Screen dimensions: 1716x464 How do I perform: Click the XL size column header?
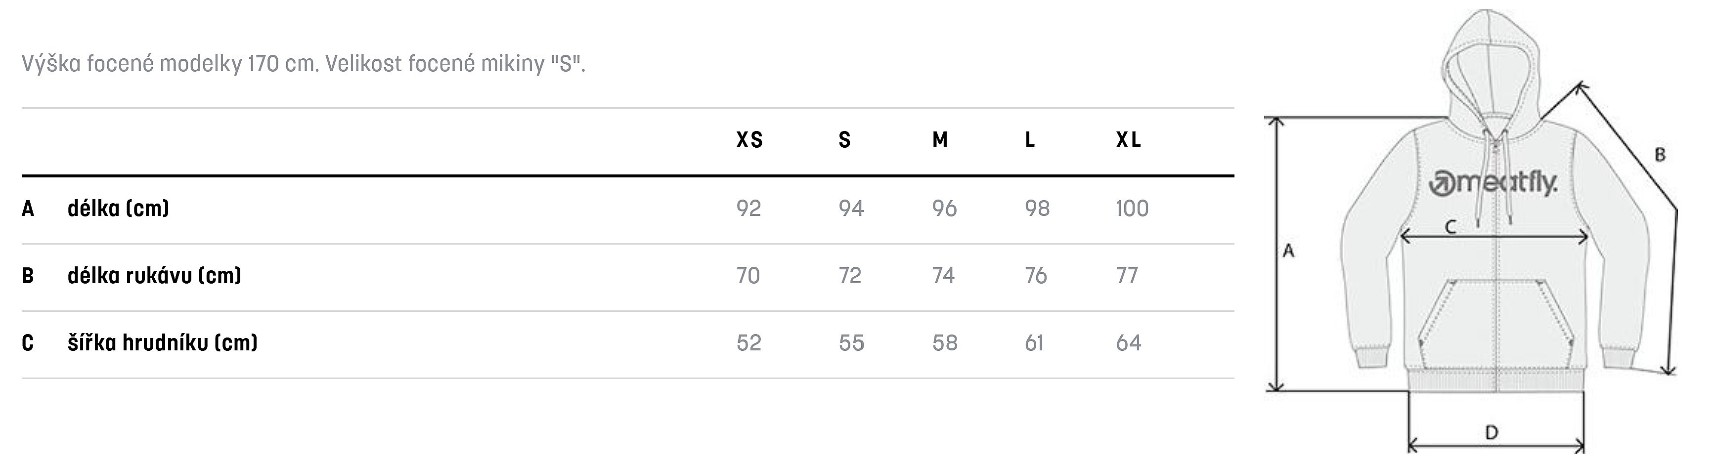1129,140
